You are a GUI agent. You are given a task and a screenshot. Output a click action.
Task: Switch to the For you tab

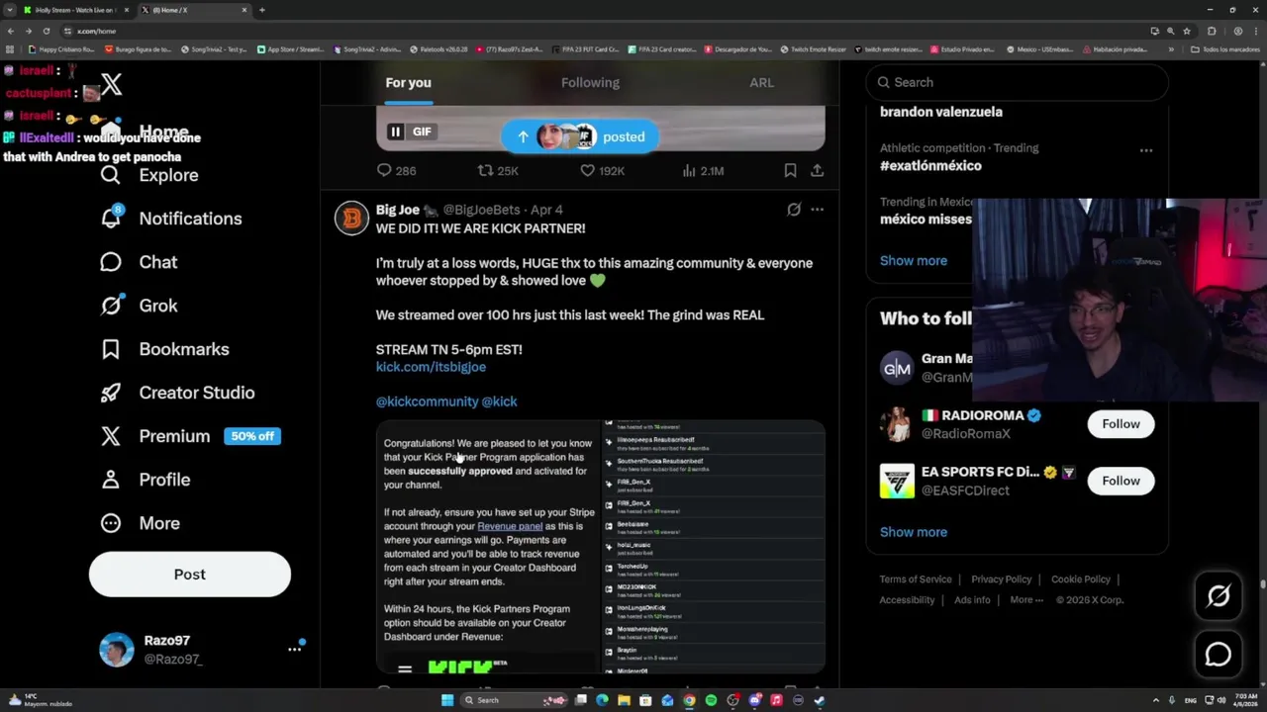pos(408,83)
